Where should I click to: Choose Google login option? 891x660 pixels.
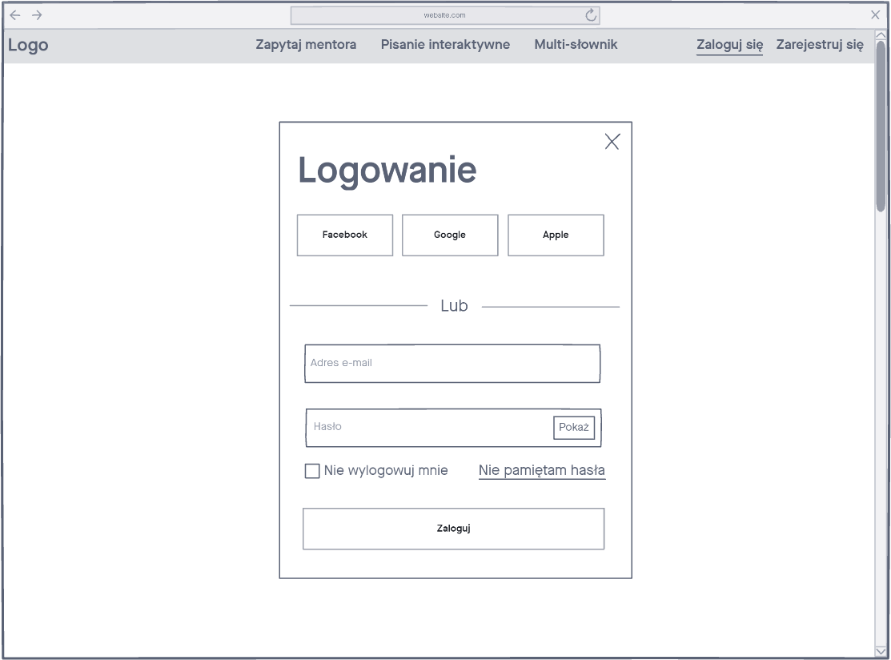[450, 235]
